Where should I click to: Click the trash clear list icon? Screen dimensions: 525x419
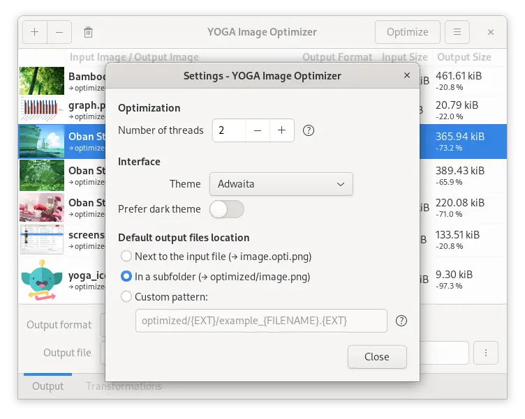click(88, 32)
